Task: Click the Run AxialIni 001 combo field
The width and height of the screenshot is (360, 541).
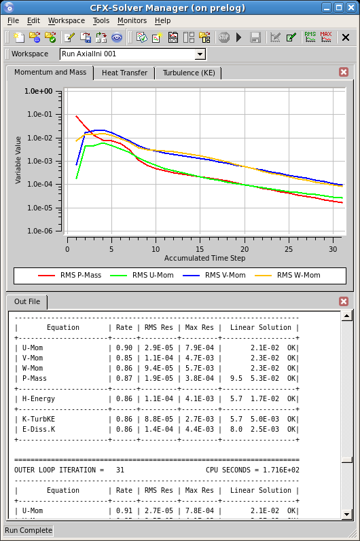Action: point(133,54)
